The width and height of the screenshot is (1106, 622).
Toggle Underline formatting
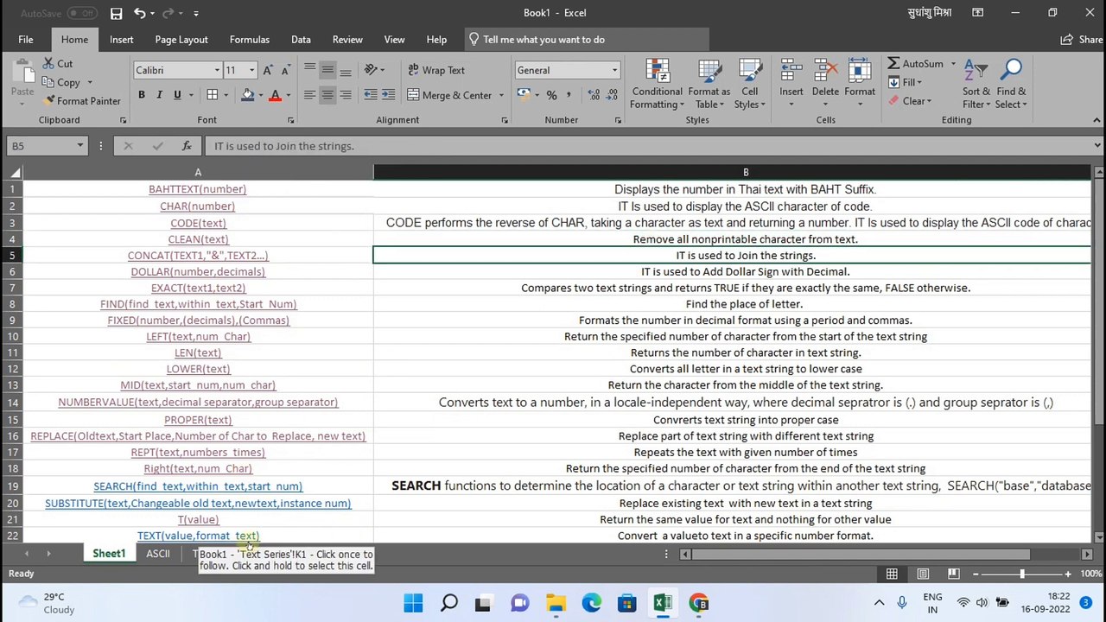(x=177, y=95)
